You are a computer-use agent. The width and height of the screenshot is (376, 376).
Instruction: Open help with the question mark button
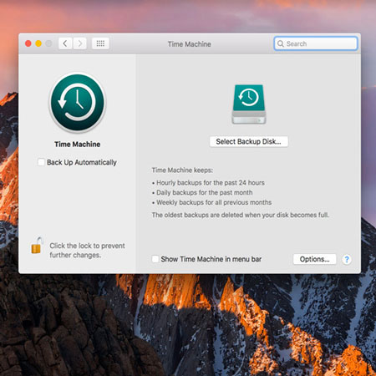coord(347,259)
